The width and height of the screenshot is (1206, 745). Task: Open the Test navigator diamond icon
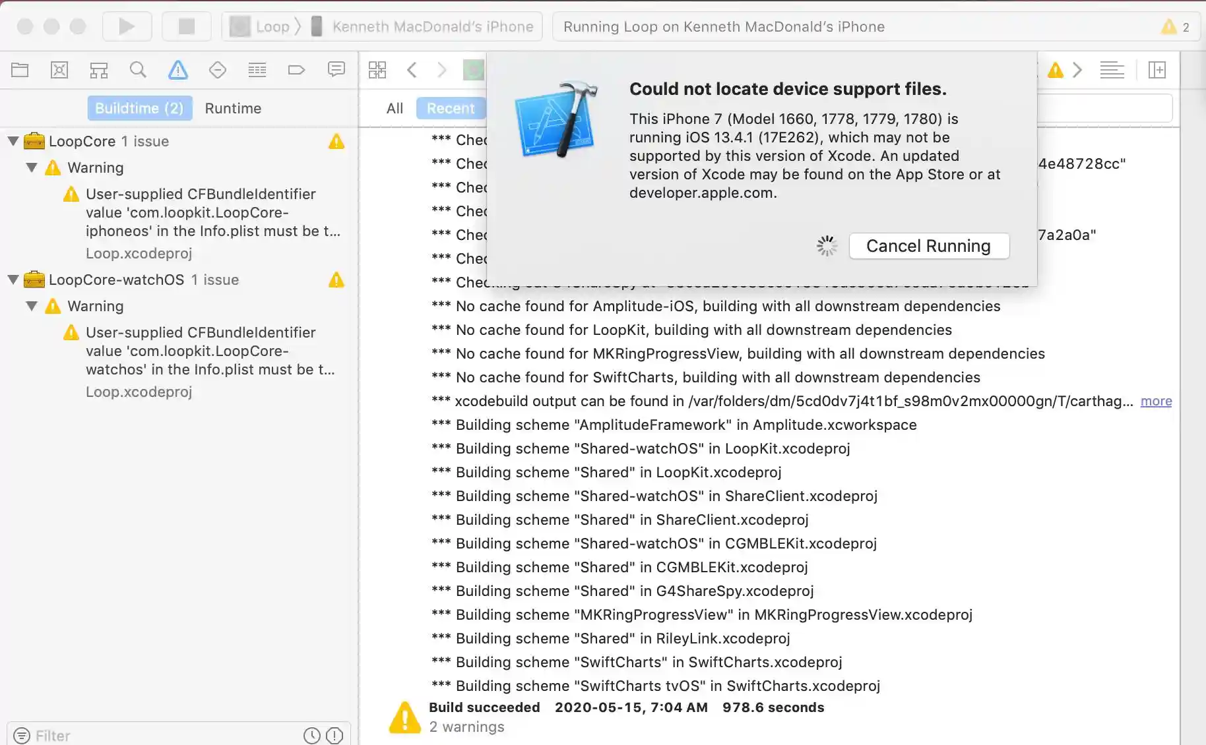click(x=218, y=70)
